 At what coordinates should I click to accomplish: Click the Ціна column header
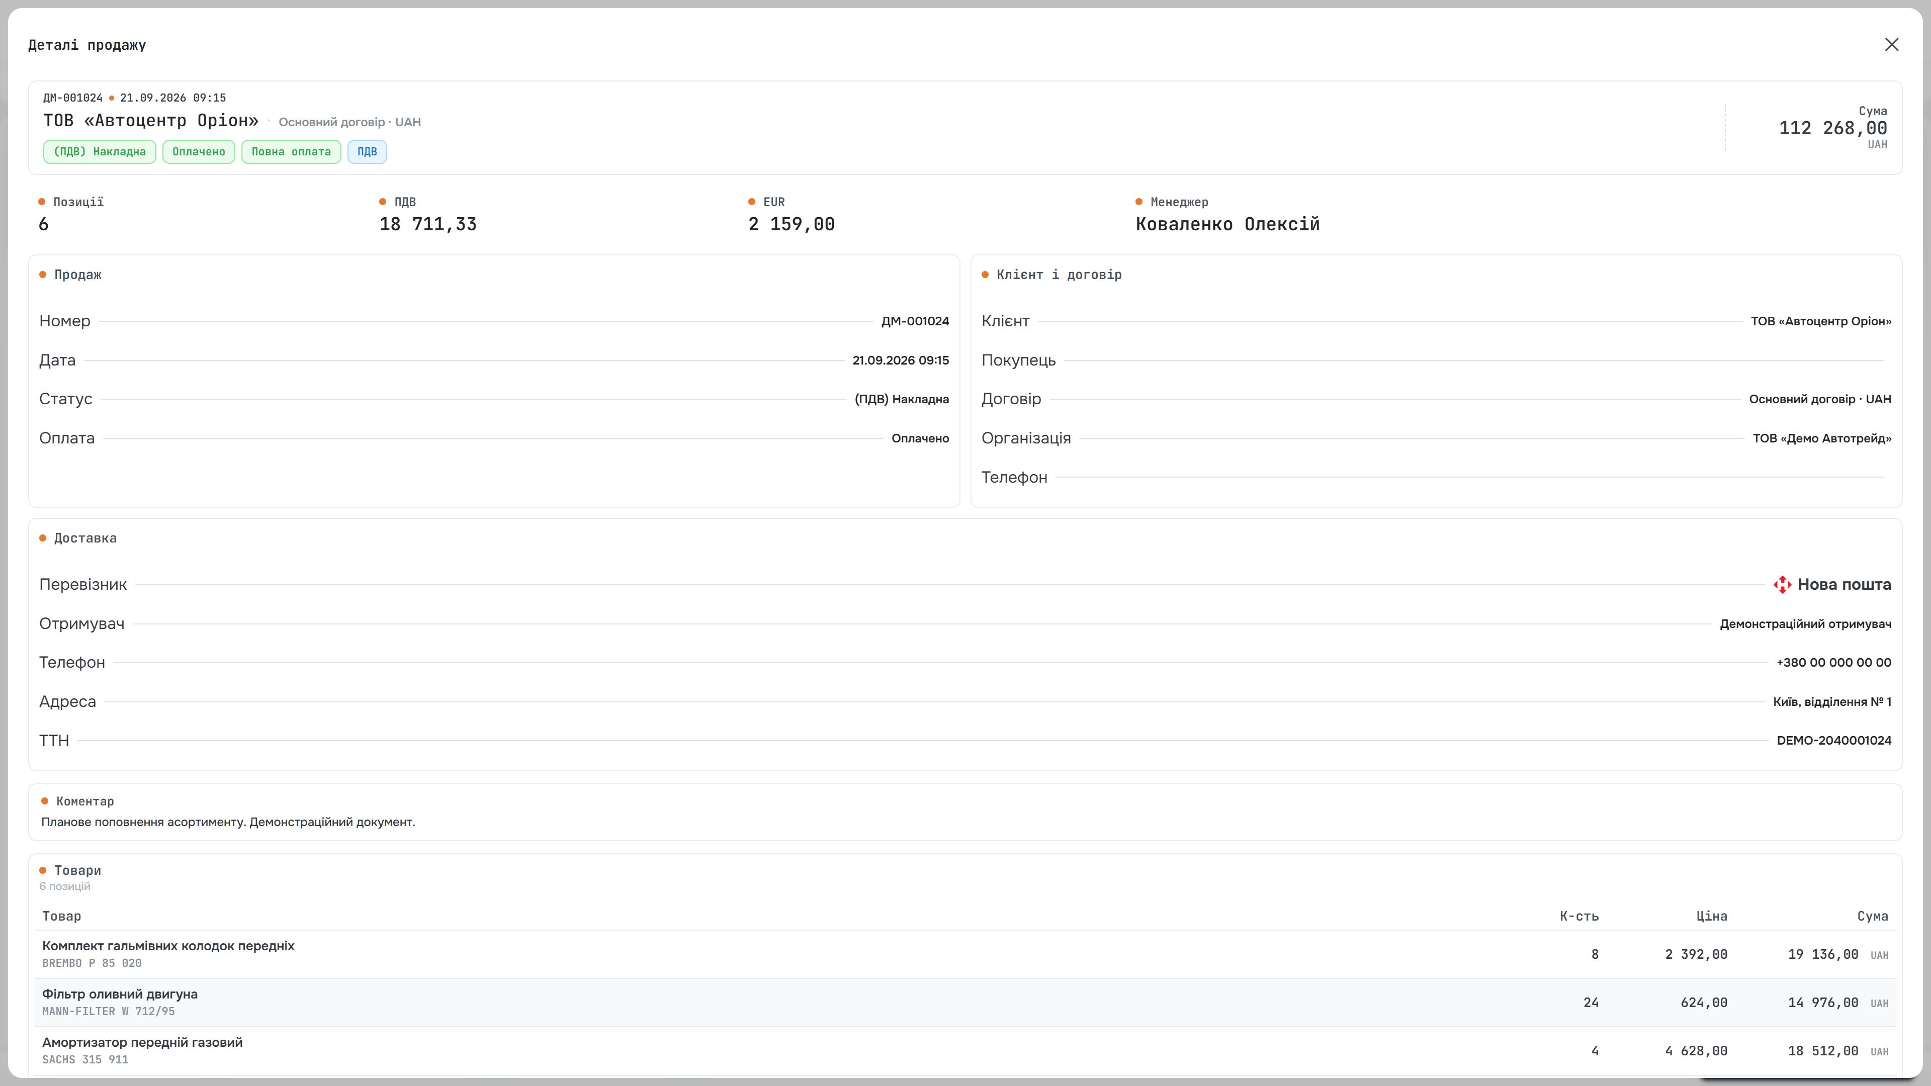coord(1711,916)
